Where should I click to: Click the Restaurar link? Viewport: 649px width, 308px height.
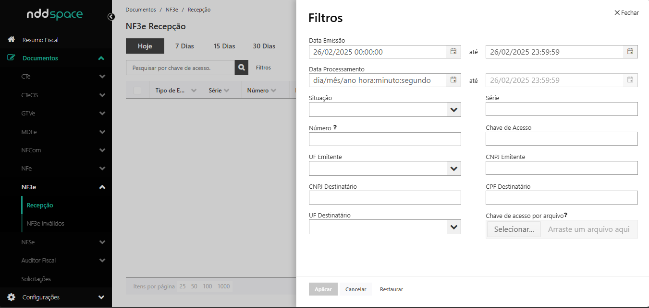click(x=391, y=289)
